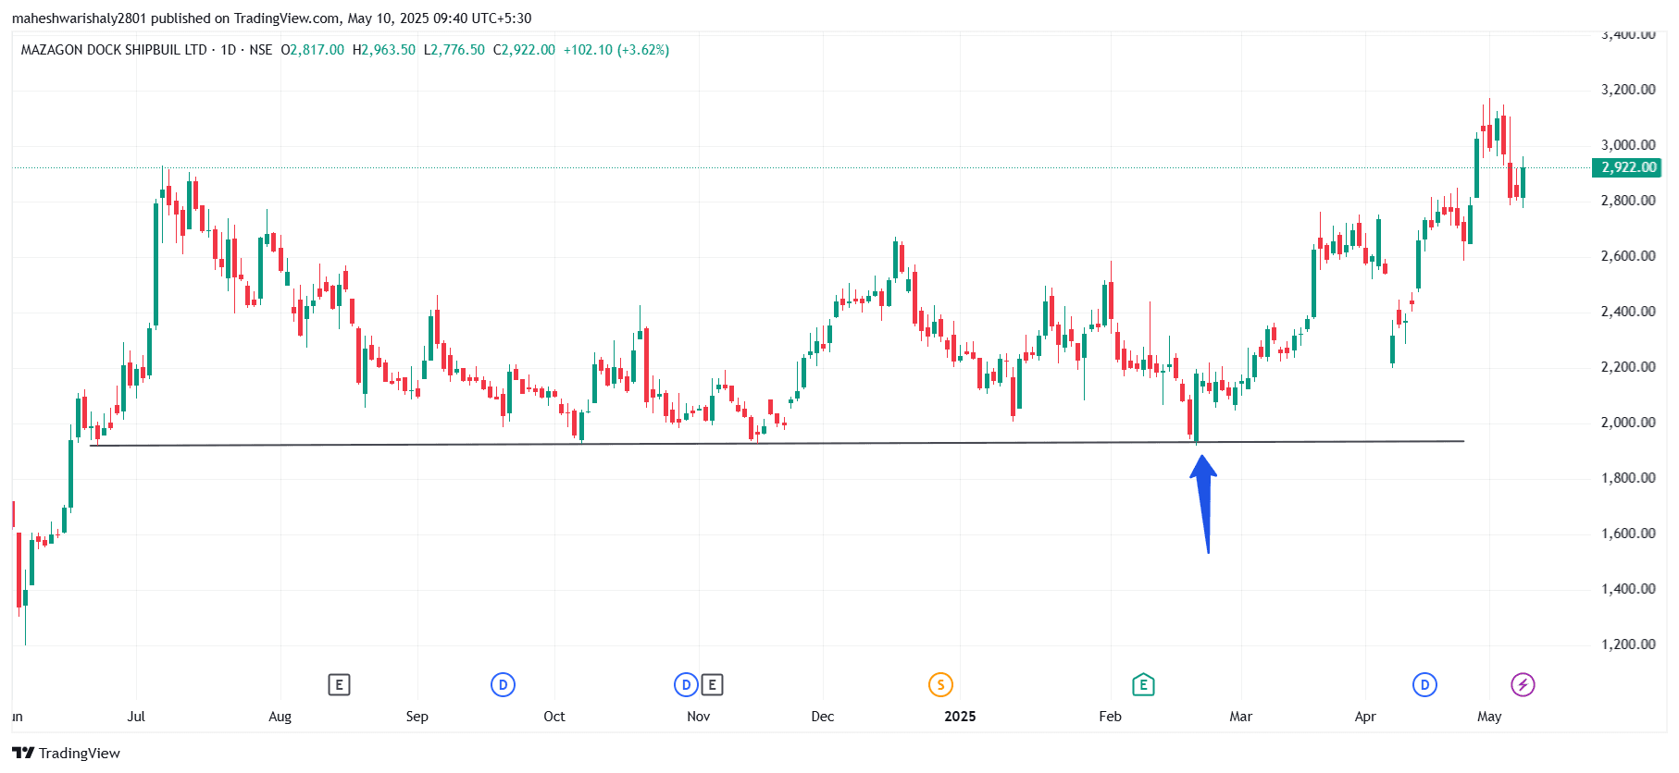Click the 1,200.00 price axis label

1628,644
